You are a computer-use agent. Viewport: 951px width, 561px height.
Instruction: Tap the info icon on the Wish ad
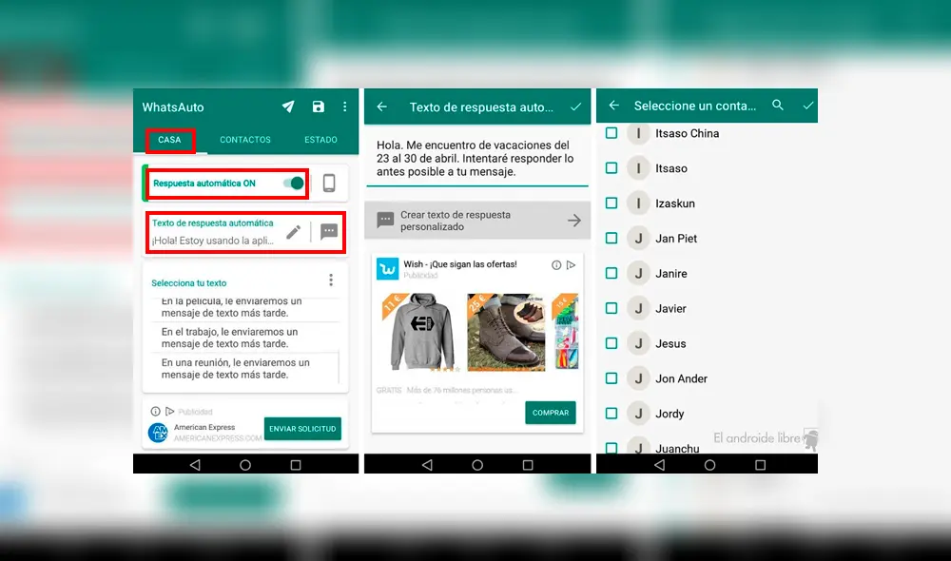pyautogui.click(x=555, y=266)
